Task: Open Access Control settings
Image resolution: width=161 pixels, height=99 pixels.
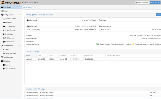Action: tap(11, 19)
